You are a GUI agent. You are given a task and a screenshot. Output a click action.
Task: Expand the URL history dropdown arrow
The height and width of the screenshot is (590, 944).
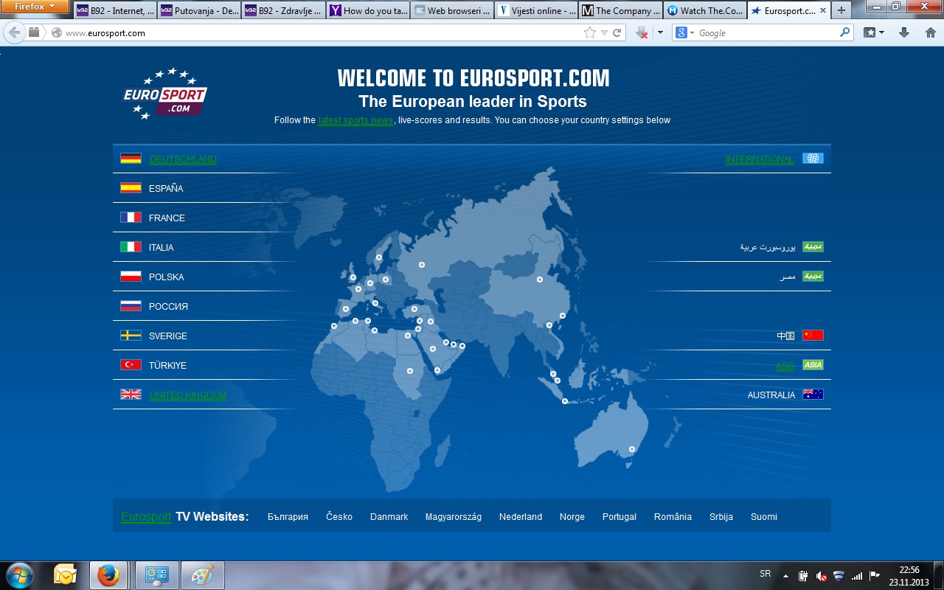[x=604, y=32]
